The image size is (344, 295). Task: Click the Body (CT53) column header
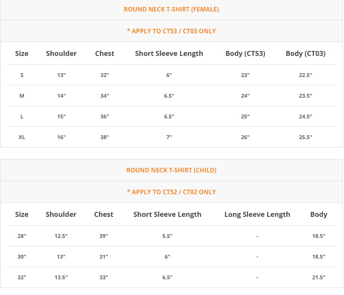point(245,54)
